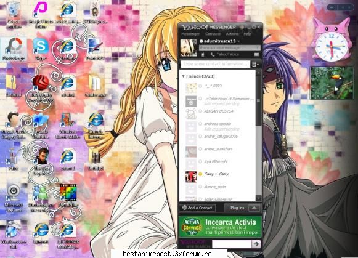Click in the contact search field
Image resolution: width=358 pixels, height=258 pixels.
pos(216,64)
